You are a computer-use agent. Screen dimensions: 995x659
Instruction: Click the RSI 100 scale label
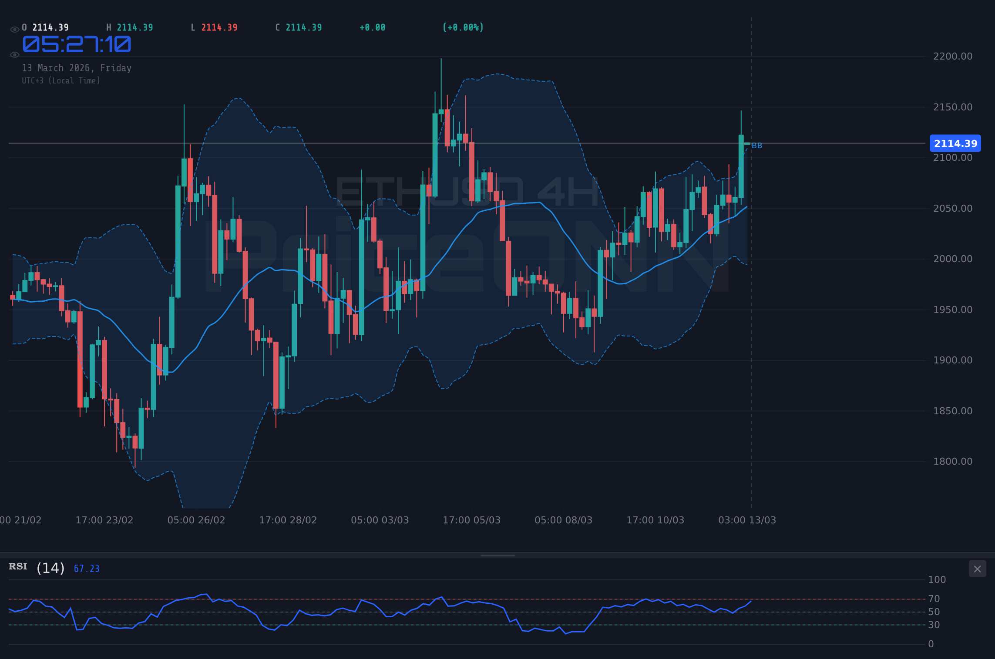point(937,579)
